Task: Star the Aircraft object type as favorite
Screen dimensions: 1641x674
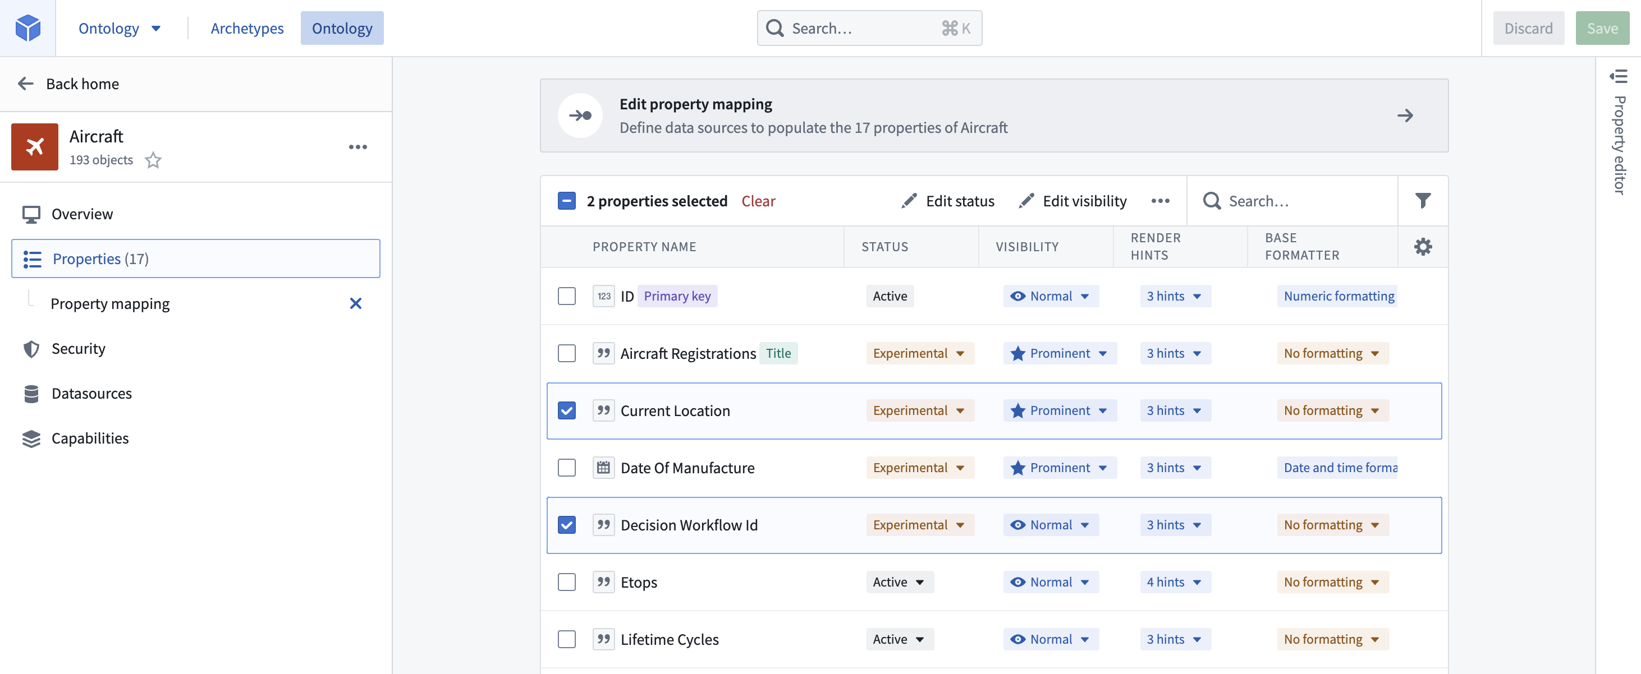Action: pyautogui.click(x=153, y=160)
